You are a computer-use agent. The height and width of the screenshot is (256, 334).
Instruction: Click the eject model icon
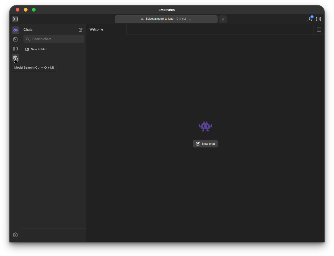pos(223,19)
